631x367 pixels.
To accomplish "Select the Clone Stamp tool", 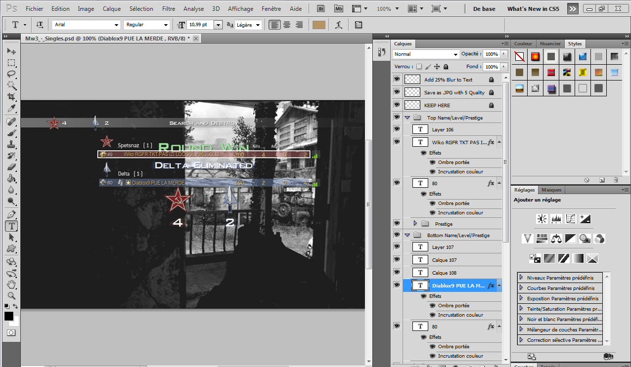I will pyautogui.click(x=11, y=145).
